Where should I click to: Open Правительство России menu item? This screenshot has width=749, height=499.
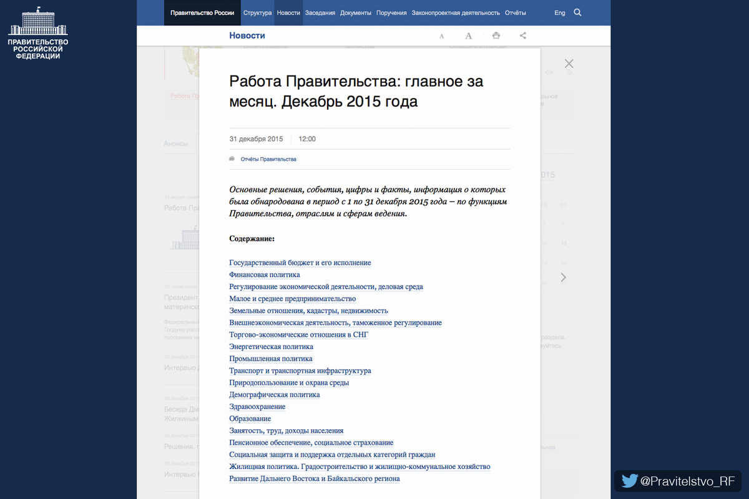(203, 12)
